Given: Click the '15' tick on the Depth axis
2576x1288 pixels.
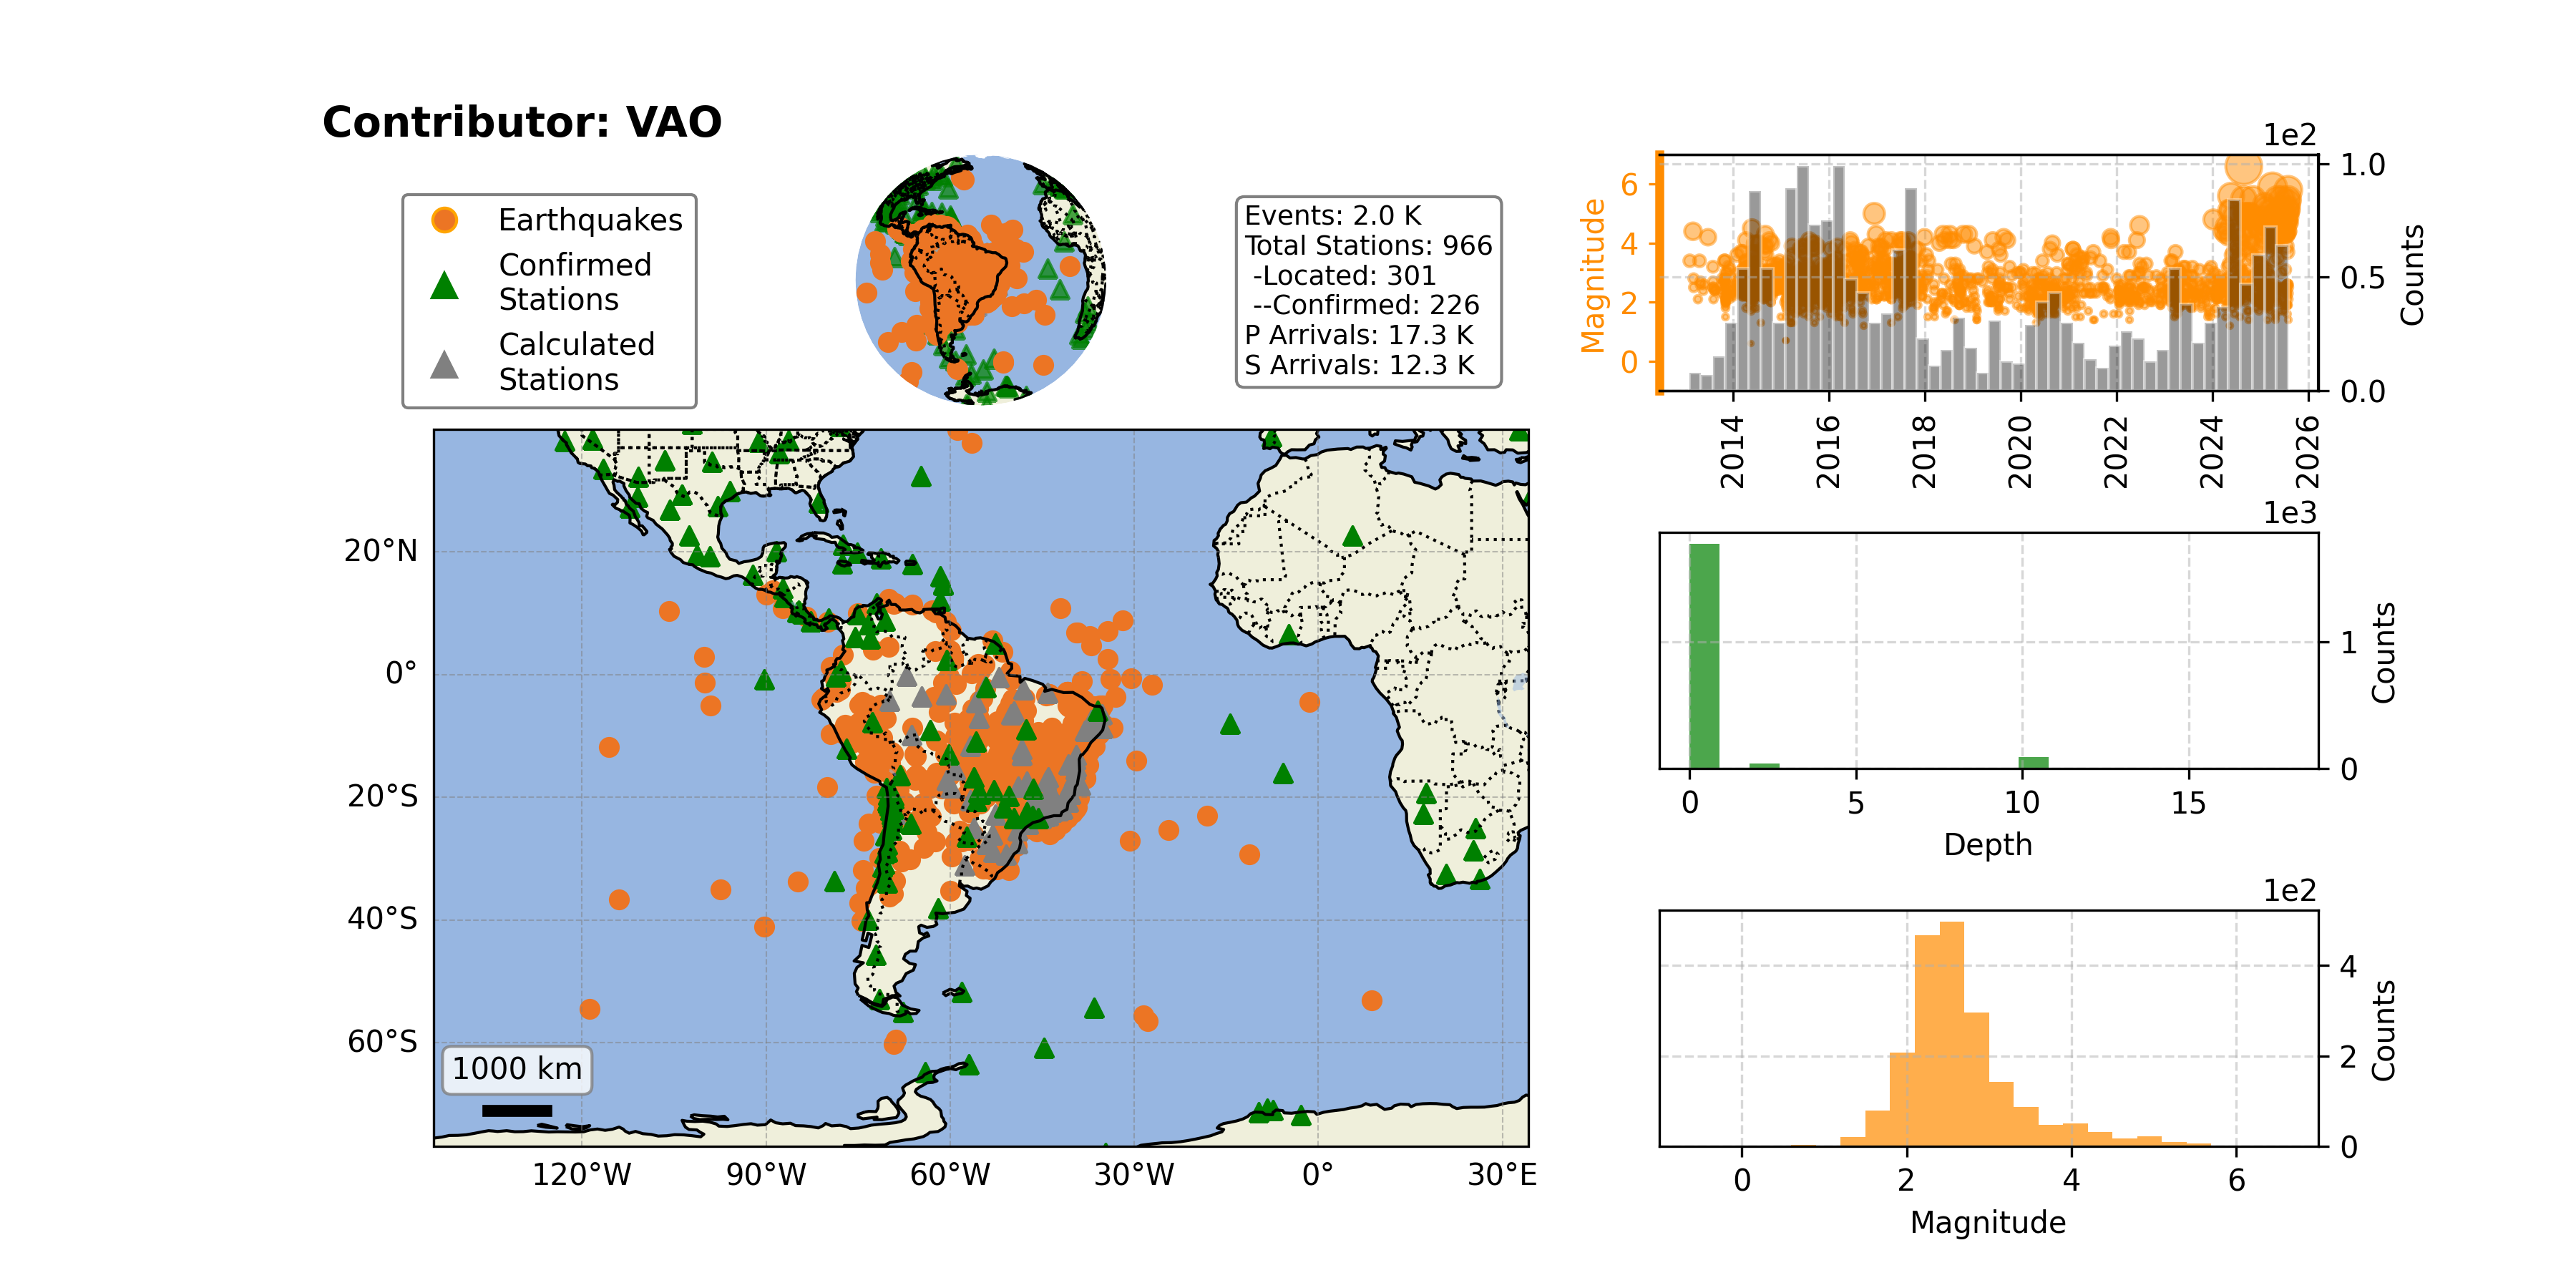Looking at the screenshot, I should pos(2188,803).
